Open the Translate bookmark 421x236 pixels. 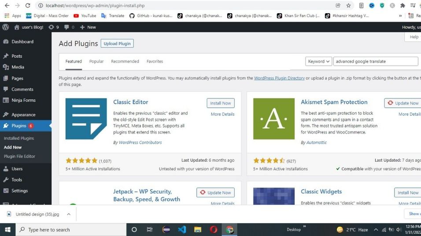(113, 16)
